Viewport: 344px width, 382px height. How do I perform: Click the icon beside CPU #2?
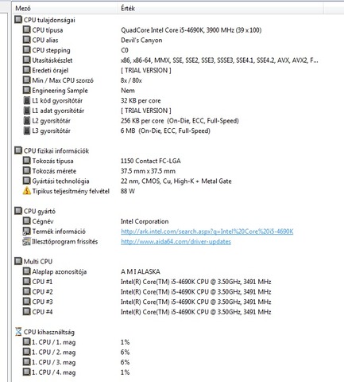(x=26, y=291)
